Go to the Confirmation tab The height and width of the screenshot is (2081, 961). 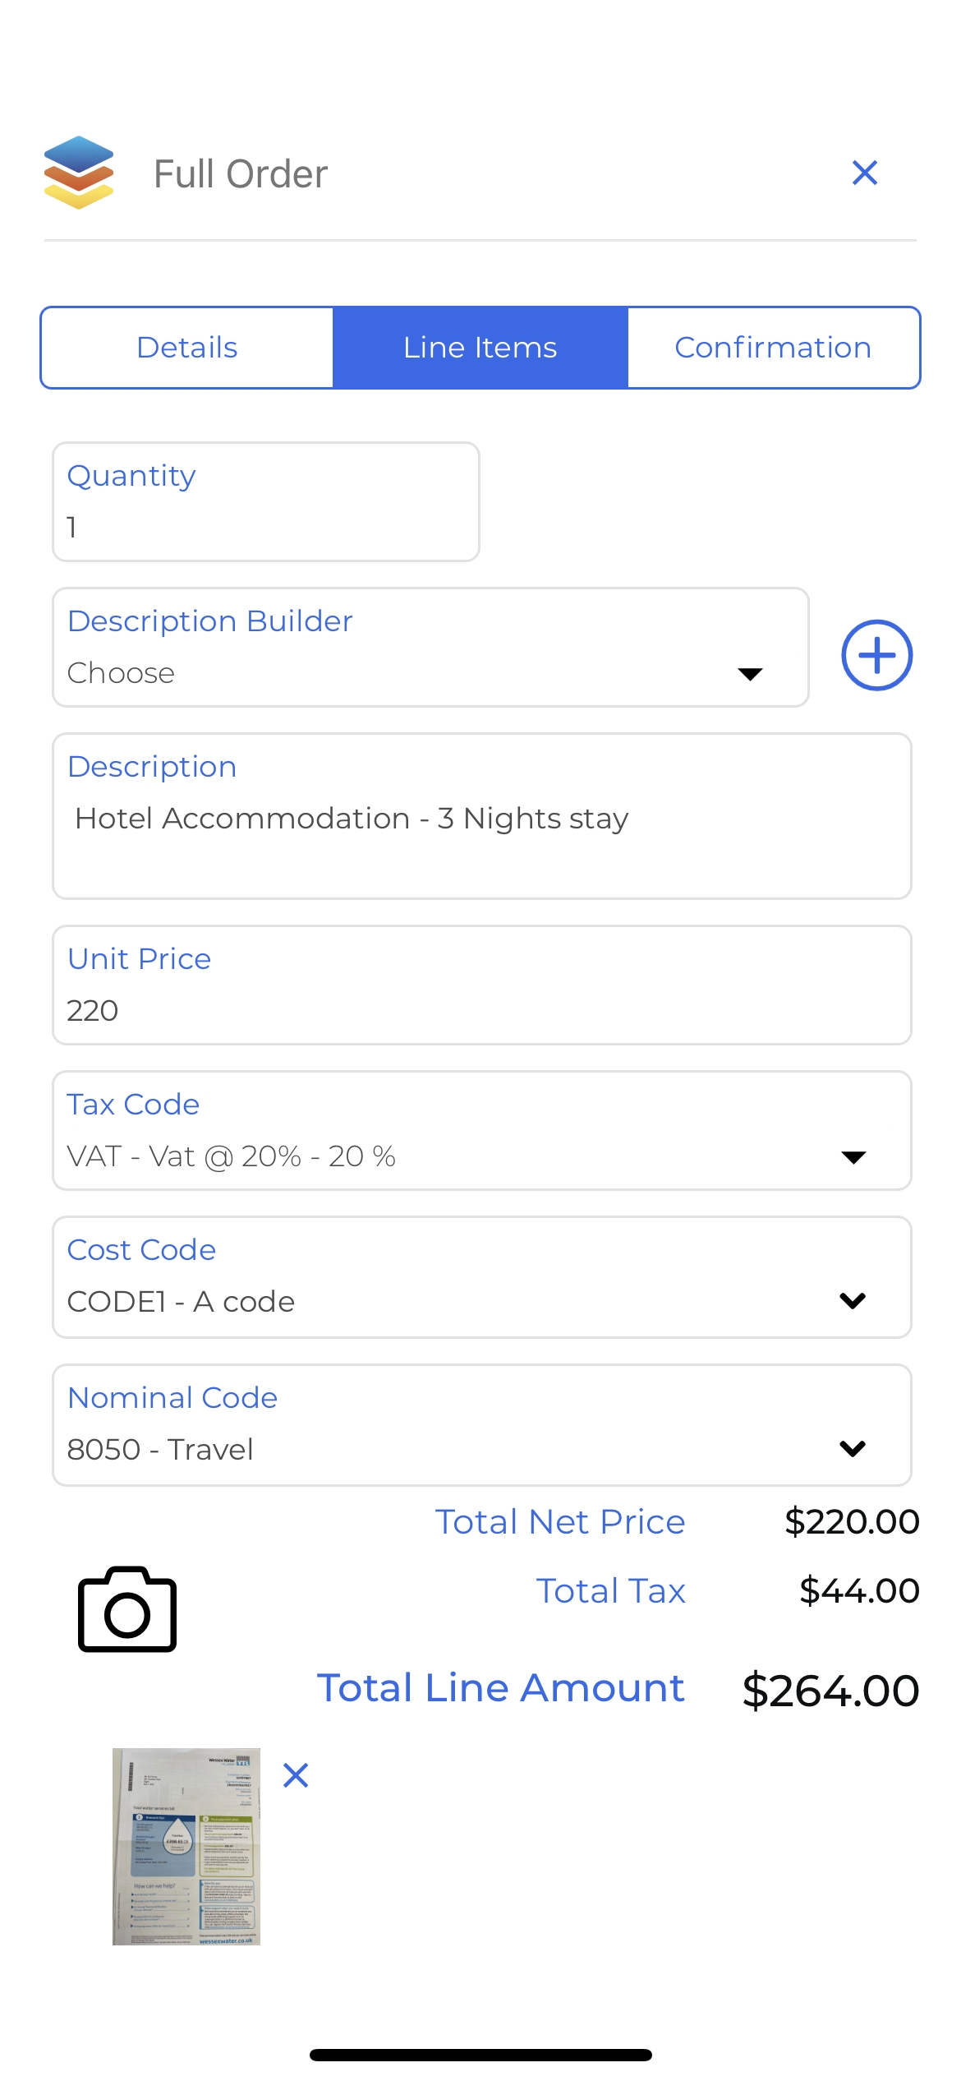point(773,348)
